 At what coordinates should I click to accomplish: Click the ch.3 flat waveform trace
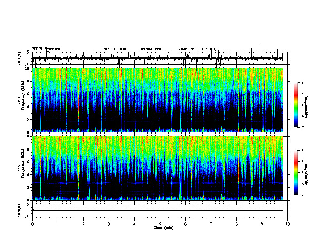pos(157,210)
